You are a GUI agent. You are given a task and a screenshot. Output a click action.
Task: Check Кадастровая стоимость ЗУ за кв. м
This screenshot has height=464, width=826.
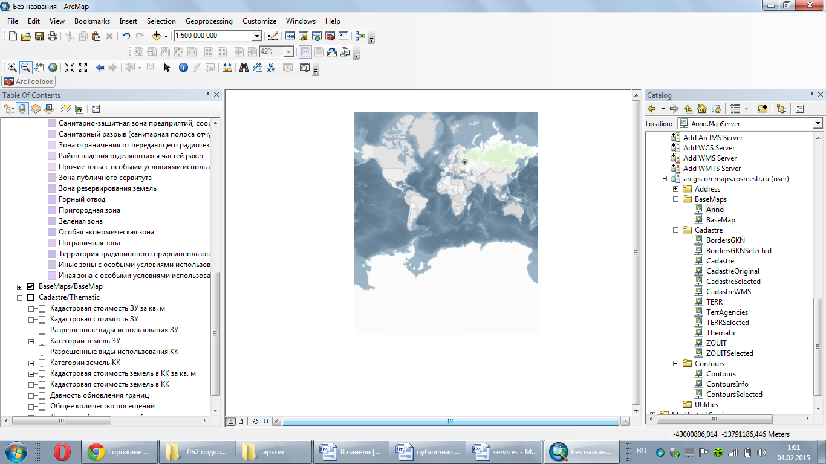tap(42, 308)
